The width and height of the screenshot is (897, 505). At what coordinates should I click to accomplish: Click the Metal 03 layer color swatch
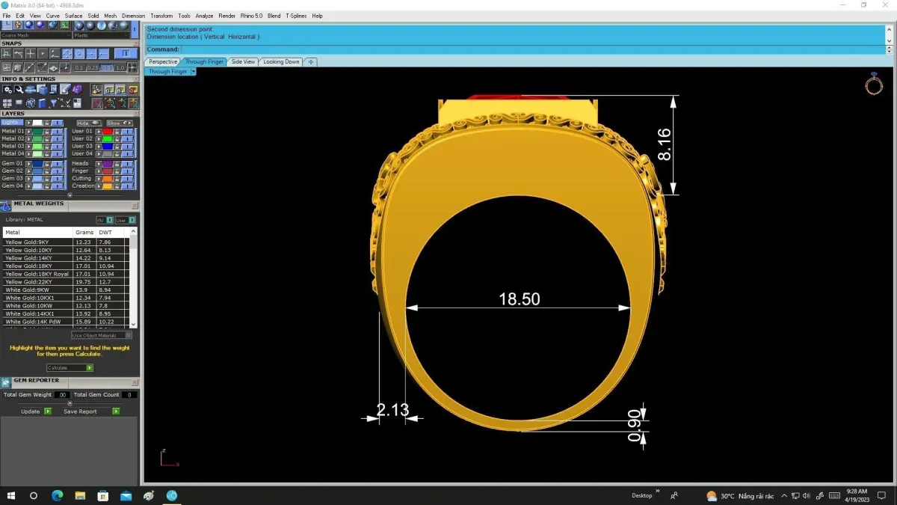(x=37, y=147)
